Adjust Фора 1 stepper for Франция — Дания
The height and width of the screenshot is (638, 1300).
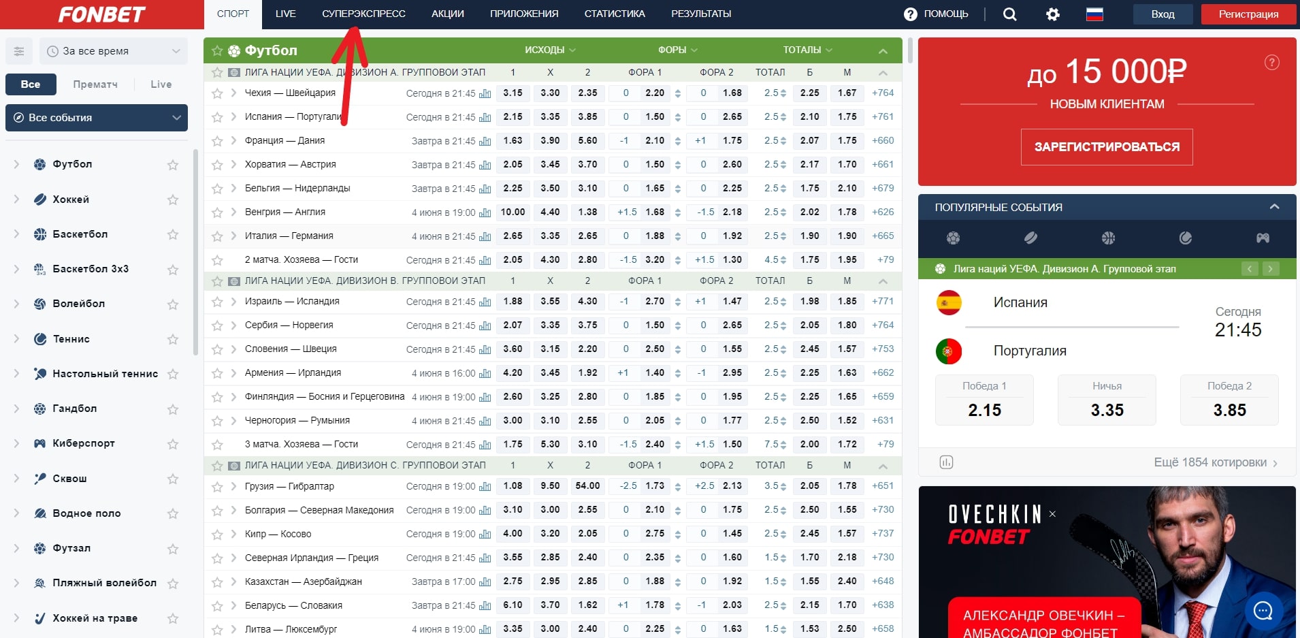point(678,141)
